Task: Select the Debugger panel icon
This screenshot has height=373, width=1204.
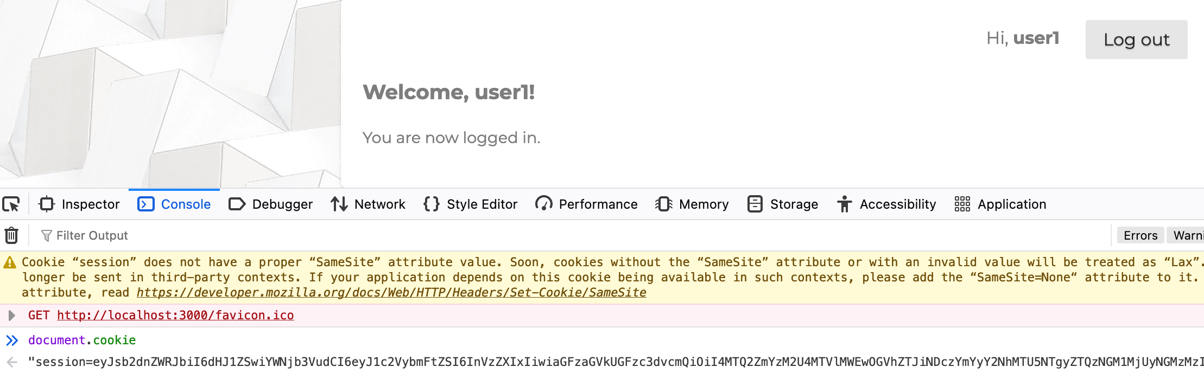Action: pyautogui.click(x=237, y=204)
